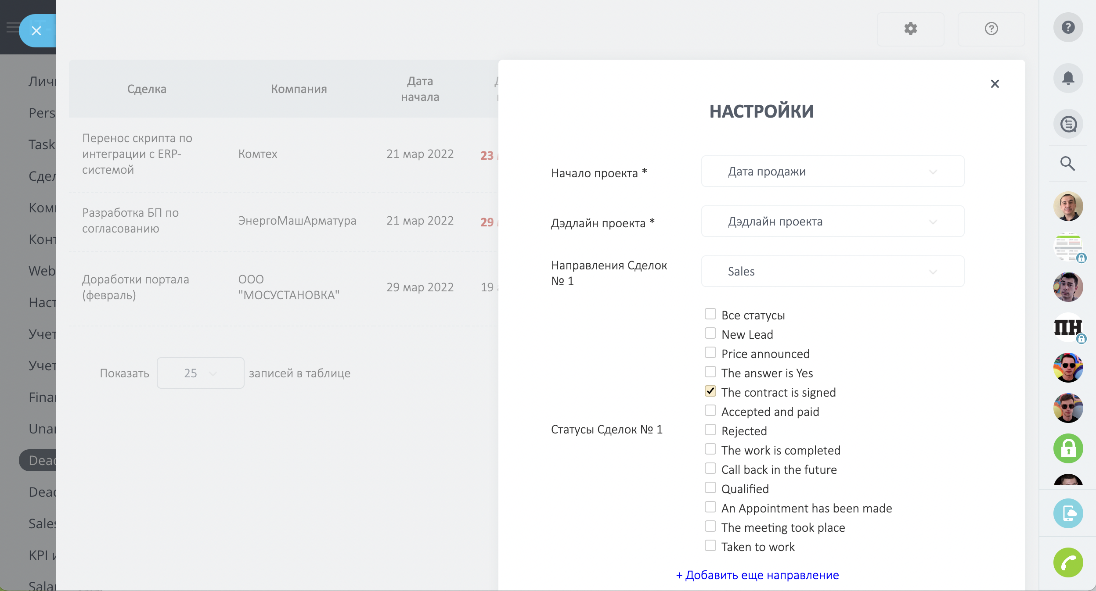This screenshot has width=1096, height=591.
Task: Click the circled question mark help button
Action: pyautogui.click(x=991, y=29)
